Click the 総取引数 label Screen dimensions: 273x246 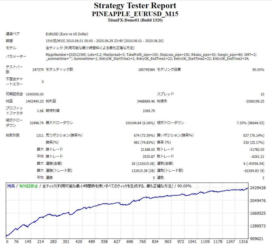(x=13, y=135)
